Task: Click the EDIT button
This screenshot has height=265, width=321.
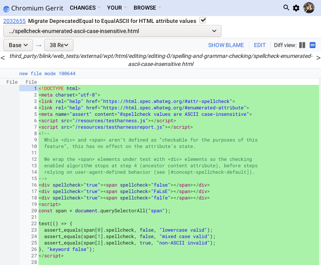Action: point(260,45)
